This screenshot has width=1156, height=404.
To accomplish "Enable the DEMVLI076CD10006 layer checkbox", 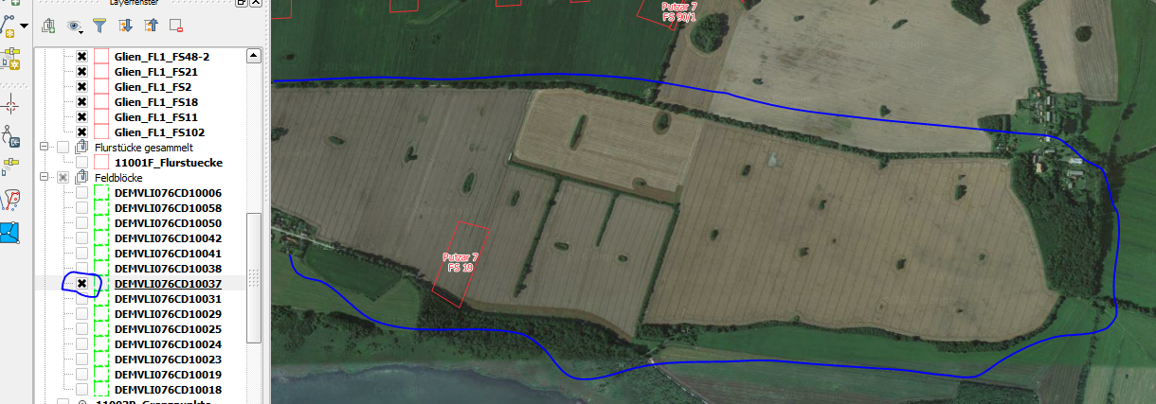I will (x=81, y=193).
